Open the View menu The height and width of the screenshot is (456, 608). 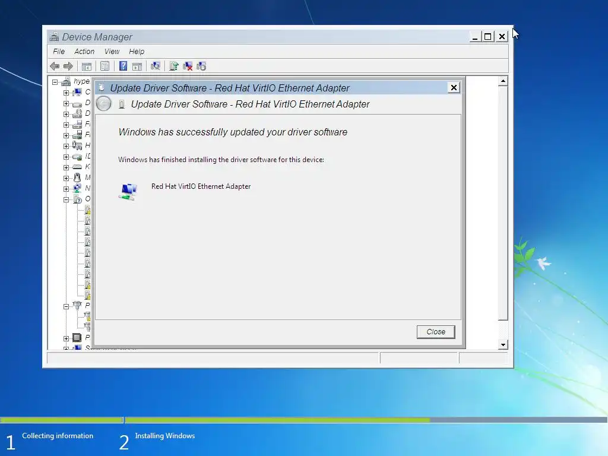[x=112, y=52]
